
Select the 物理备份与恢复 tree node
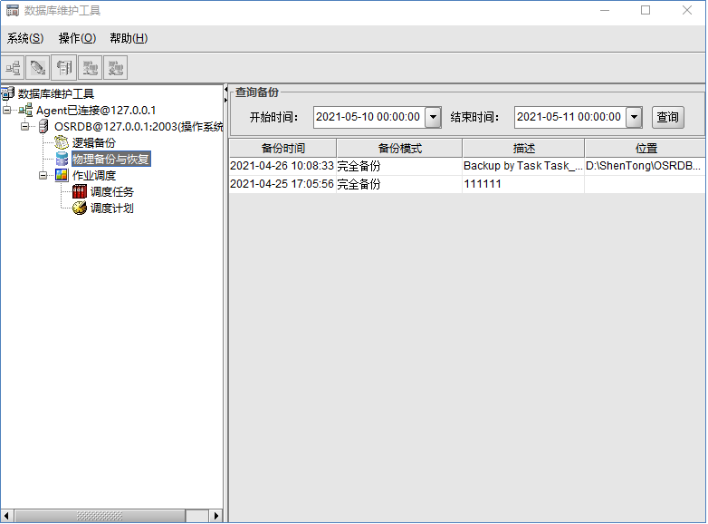tap(110, 160)
